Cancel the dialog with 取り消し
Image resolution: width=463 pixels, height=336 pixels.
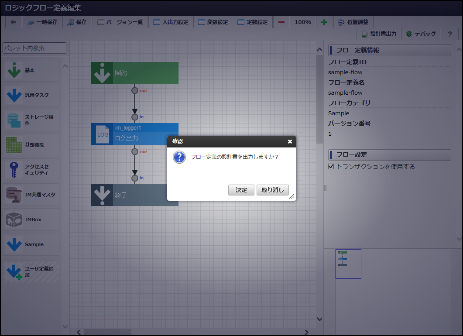pyautogui.click(x=272, y=190)
